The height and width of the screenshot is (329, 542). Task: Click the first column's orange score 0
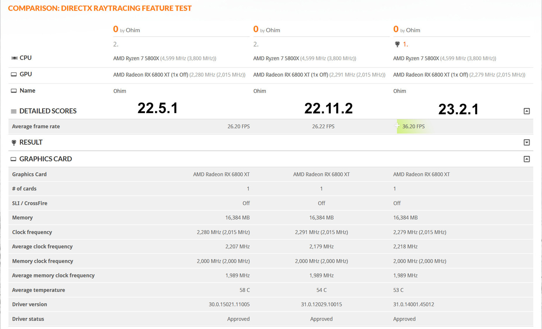tap(116, 29)
